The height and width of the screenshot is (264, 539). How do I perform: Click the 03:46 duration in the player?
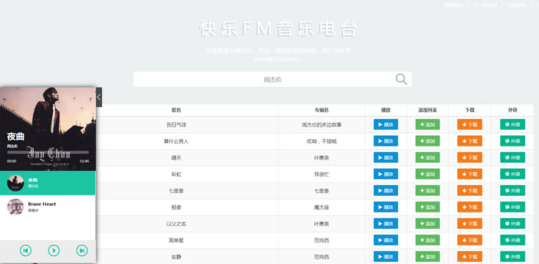click(85, 161)
